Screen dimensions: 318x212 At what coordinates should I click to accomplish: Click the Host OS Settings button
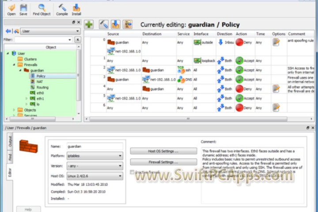(163, 151)
